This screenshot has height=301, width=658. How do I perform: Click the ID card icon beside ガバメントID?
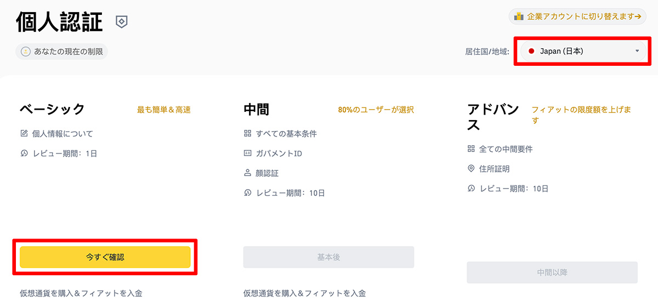(247, 154)
